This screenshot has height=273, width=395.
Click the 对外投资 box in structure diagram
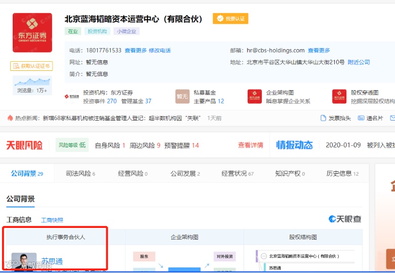coord(224,256)
